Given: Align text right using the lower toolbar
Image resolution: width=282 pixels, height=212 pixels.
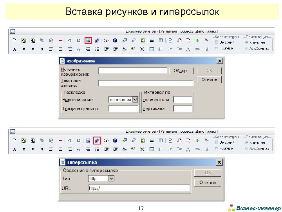Looking at the screenshot, I should [70, 149].
